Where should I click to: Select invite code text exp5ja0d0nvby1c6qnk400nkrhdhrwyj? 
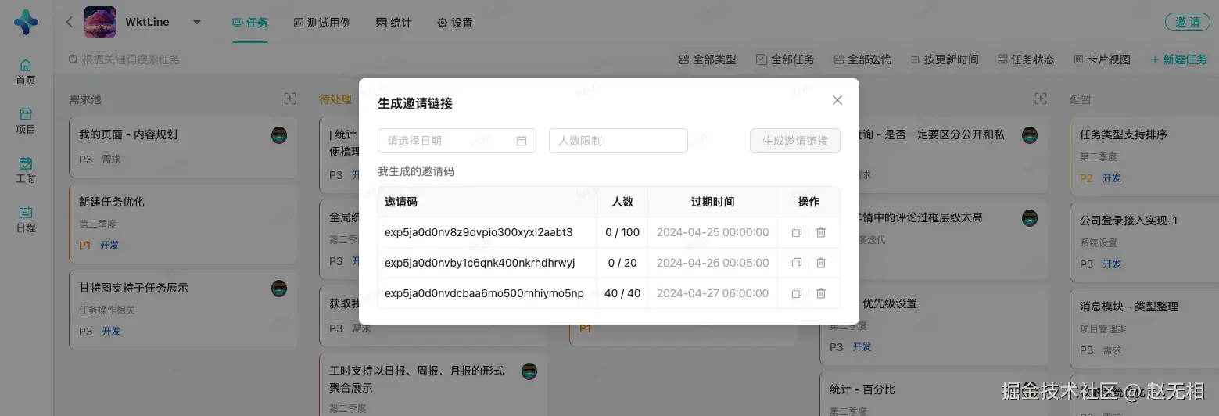click(480, 263)
